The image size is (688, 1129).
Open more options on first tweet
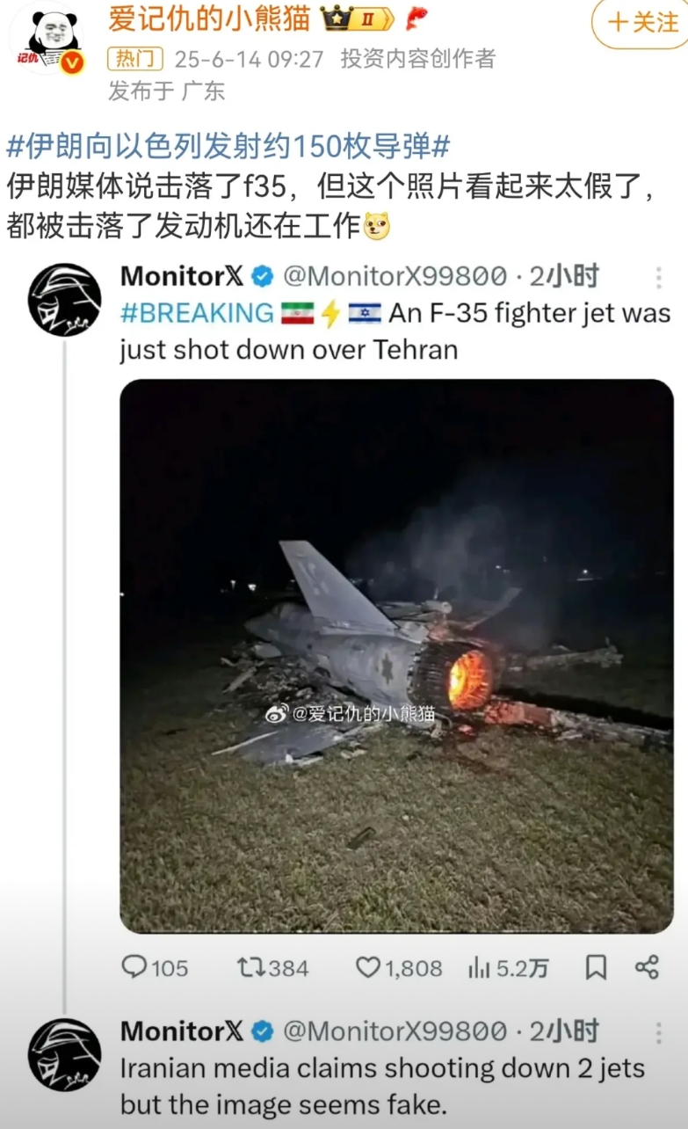click(658, 279)
